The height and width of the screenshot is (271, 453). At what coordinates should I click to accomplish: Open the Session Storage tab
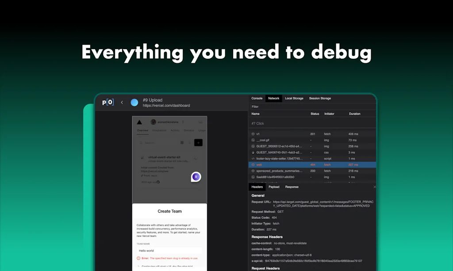(320, 98)
